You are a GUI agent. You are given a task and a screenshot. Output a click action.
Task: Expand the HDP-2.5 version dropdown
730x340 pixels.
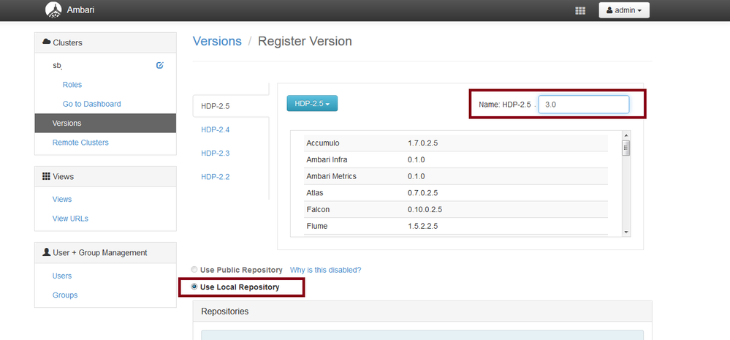312,104
